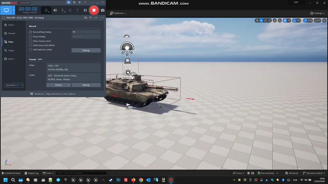328x184 pixels.
Task: Open Derived Data menu in status bar
Action: click(x=268, y=173)
